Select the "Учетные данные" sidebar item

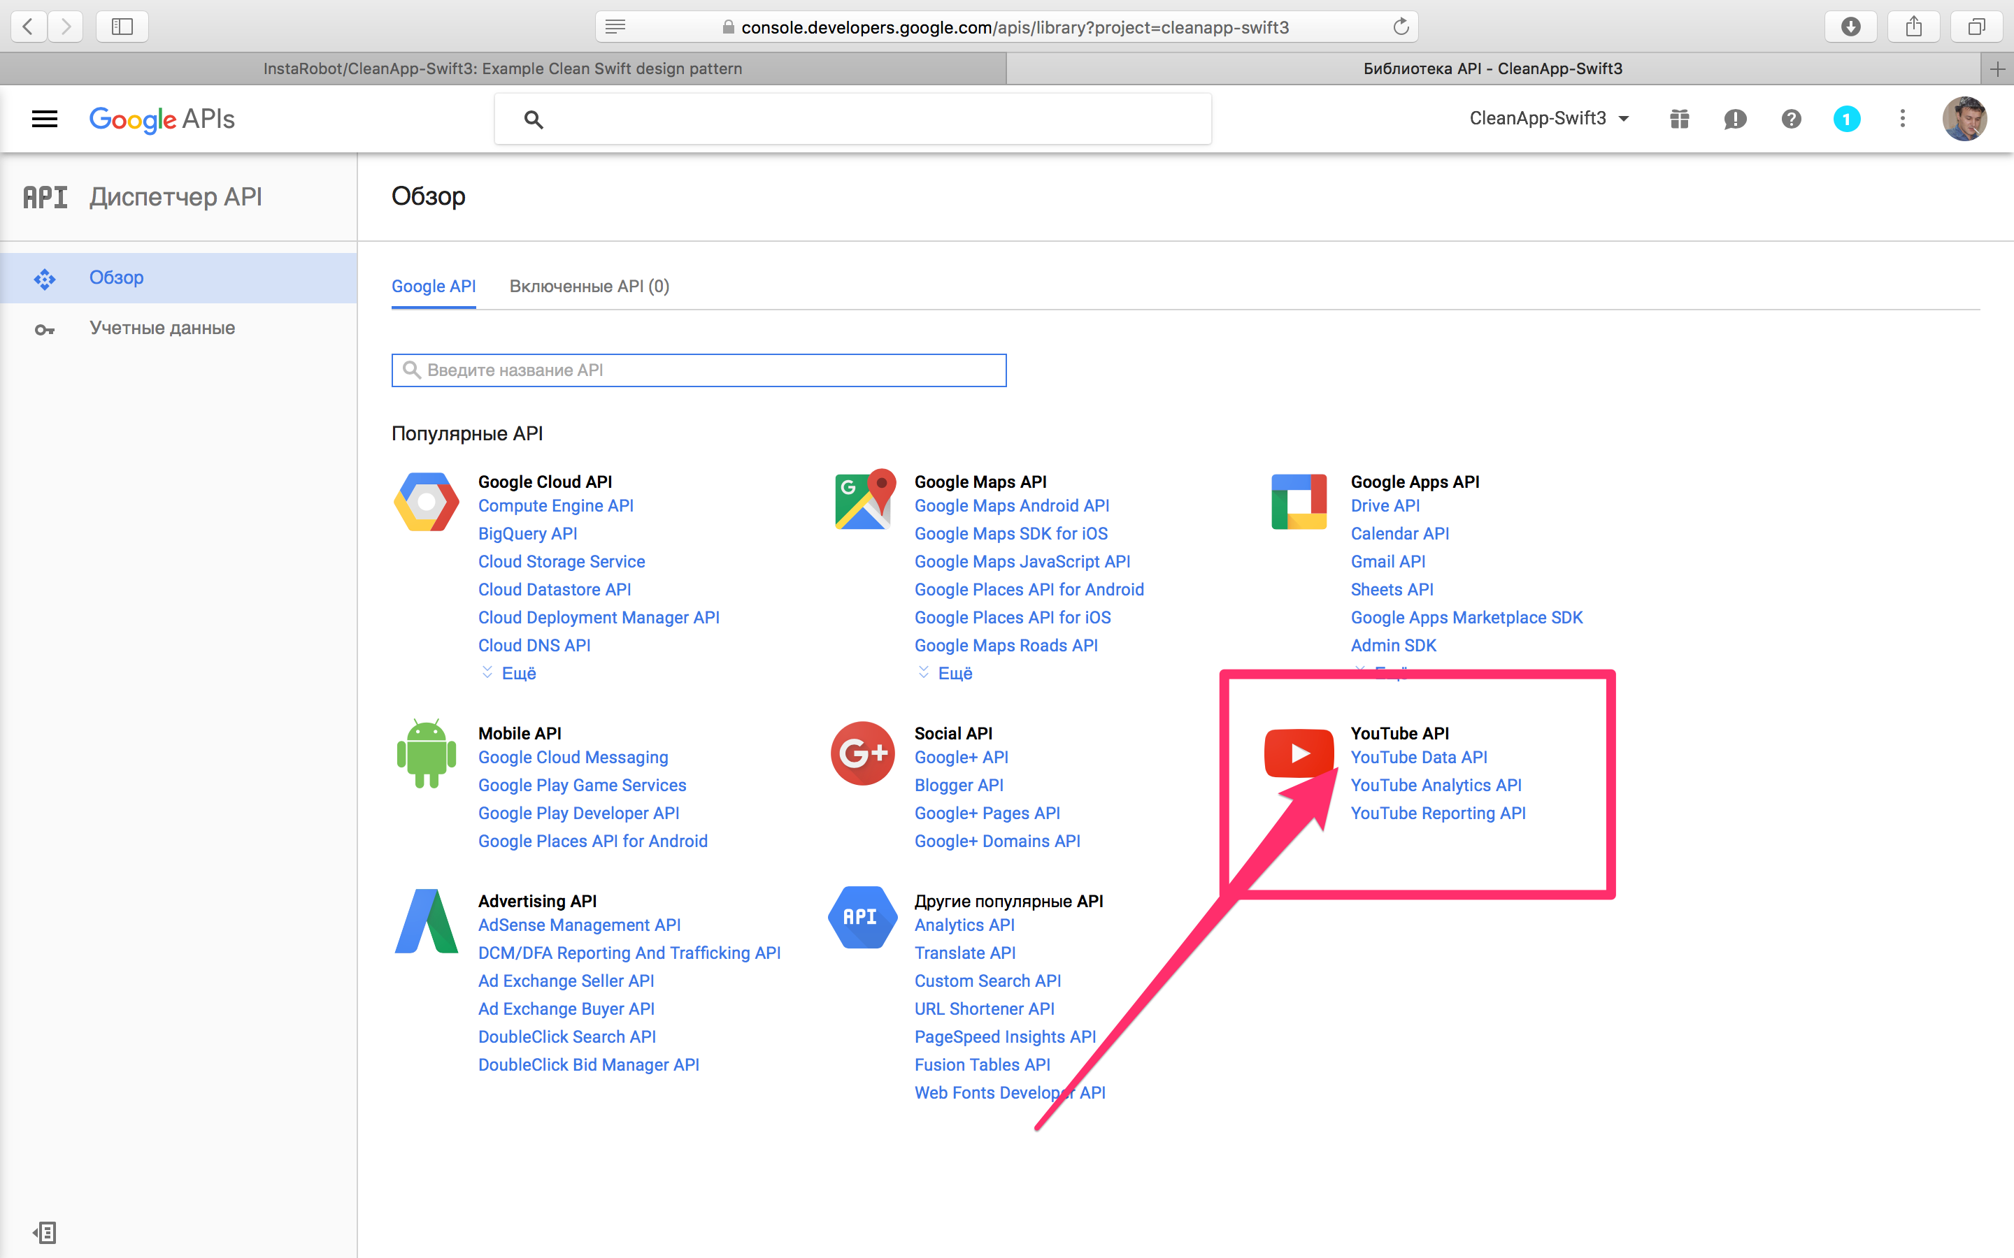(x=162, y=328)
